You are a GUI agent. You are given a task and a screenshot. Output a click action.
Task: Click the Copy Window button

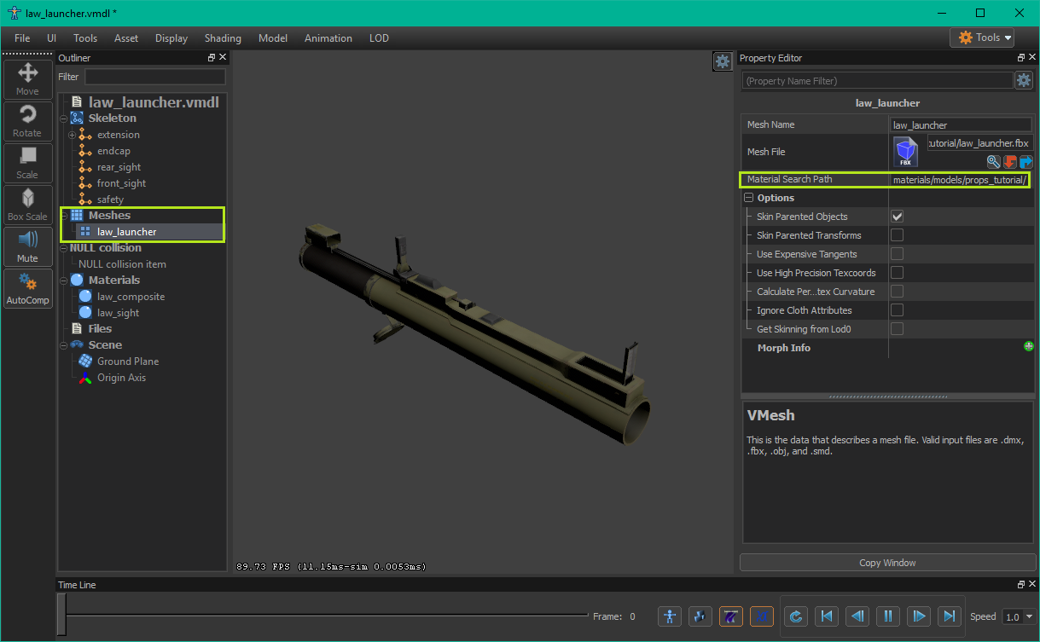point(887,563)
